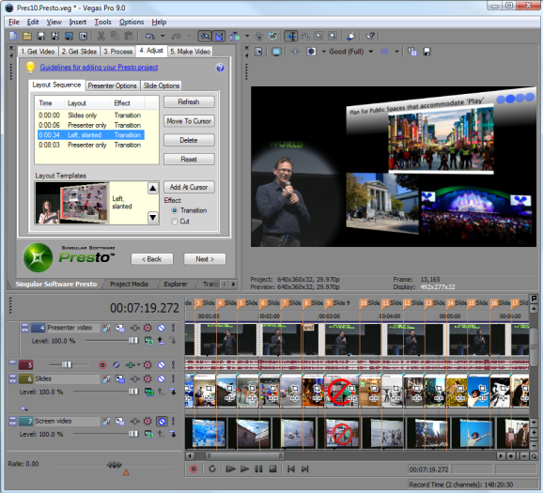Open Guidelines for editing your Presto project link
Screen dimensions: 543x493
click(x=99, y=68)
